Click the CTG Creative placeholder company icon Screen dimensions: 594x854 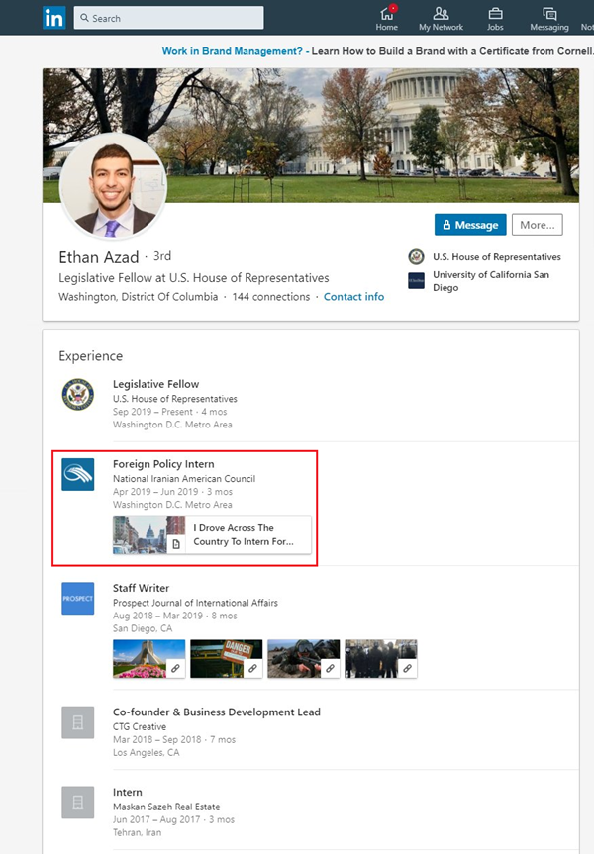(x=78, y=722)
